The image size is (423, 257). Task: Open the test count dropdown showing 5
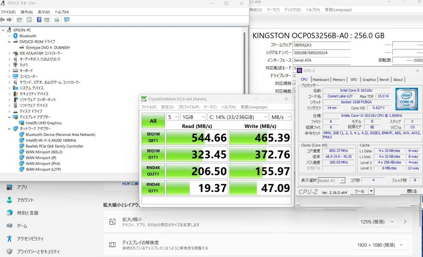(172, 117)
